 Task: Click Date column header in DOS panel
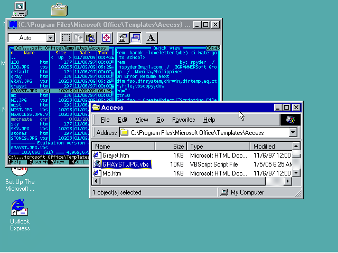click(84, 53)
